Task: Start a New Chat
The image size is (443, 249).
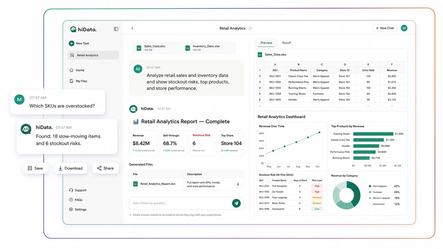Action: [x=385, y=28]
